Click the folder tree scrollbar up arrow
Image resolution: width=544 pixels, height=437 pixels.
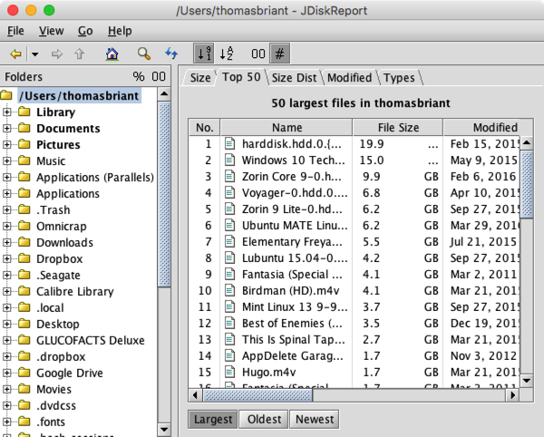[164, 94]
